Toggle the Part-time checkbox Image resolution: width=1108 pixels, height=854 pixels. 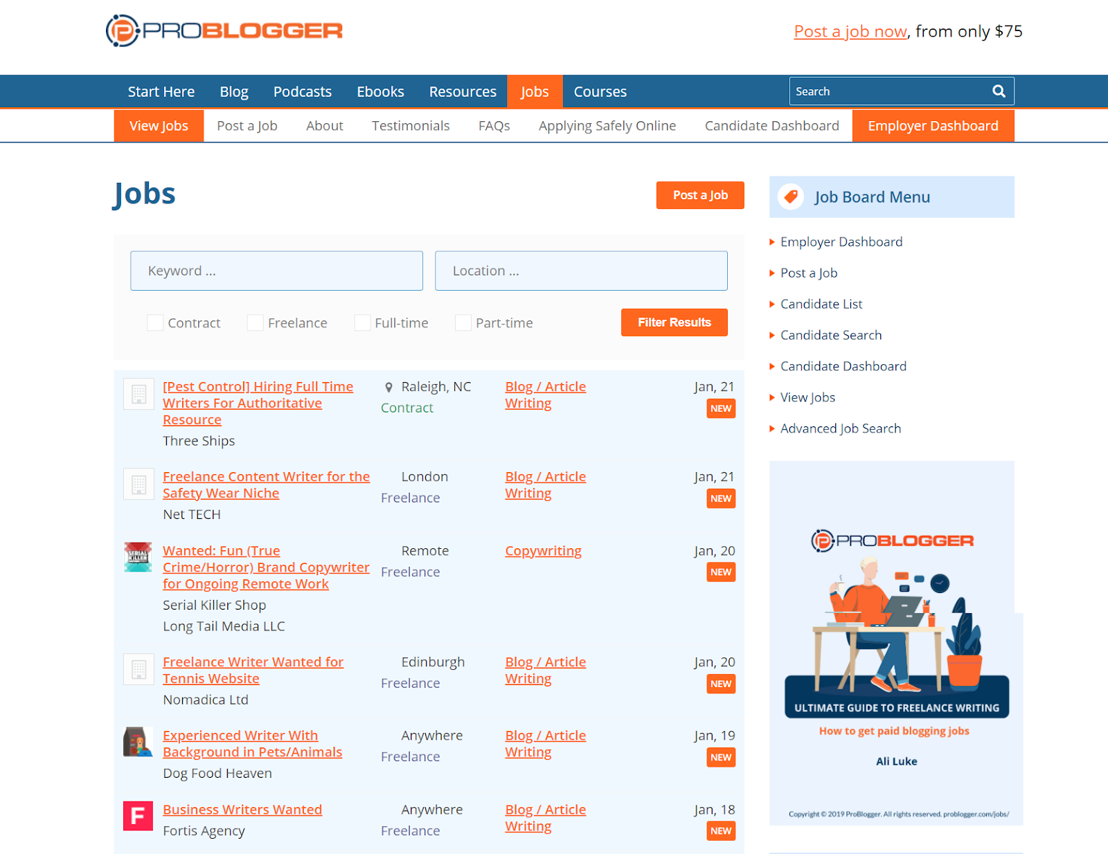pos(463,322)
